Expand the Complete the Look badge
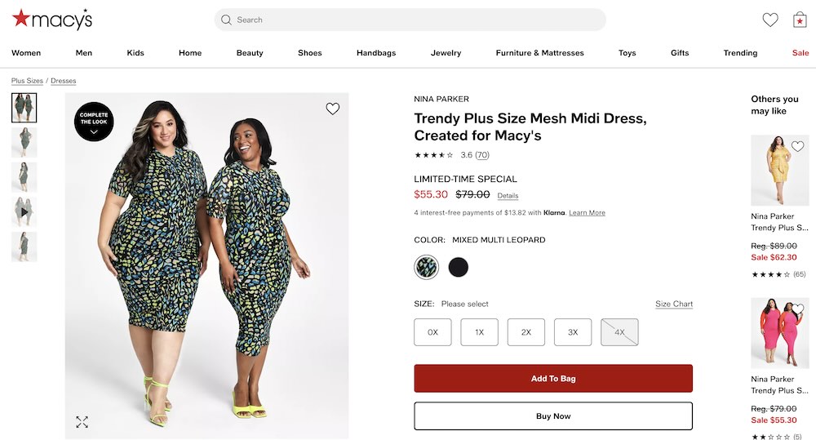This screenshot has height=440, width=816. 94,122
